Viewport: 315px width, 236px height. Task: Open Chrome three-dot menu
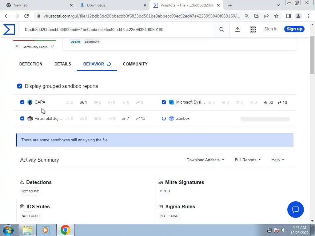pyautogui.click(x=308, y=16)
